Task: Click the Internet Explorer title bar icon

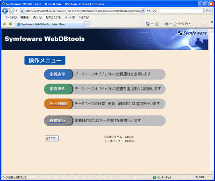Action: [x=3, y=4]
